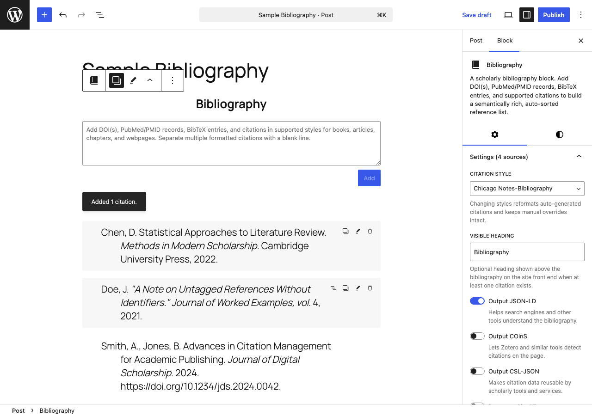592x416 pixels.
Task: Open the Document Overview list view
Action: [100, 15]
